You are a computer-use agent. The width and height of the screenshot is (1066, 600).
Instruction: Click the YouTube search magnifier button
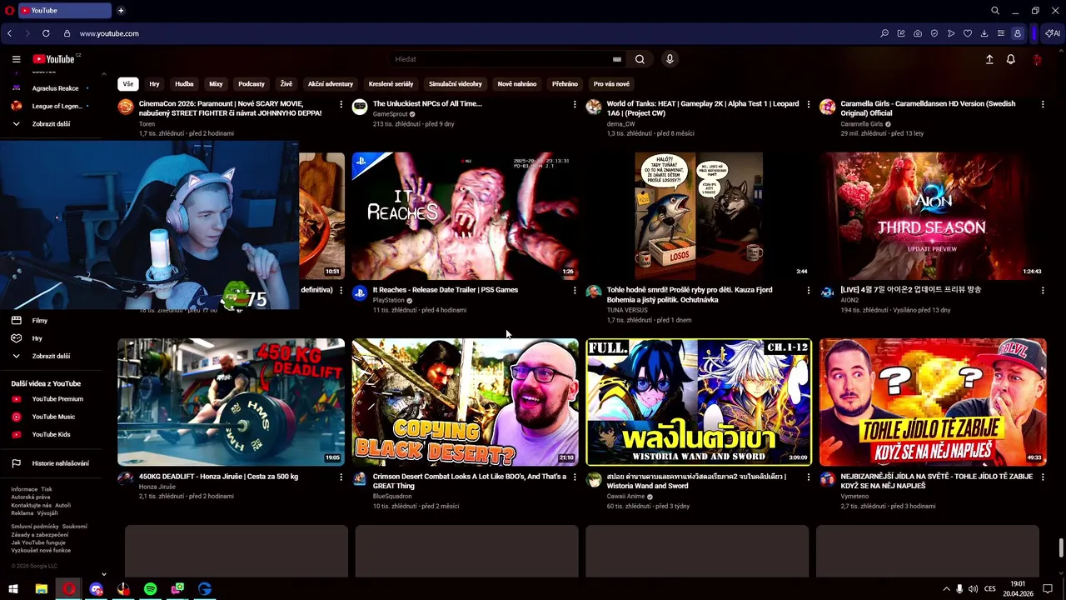(640, 59)
